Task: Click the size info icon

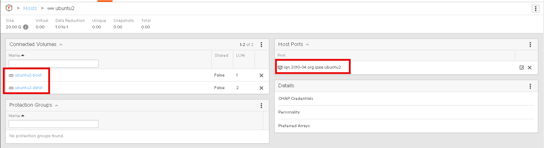Action: coord(26,27)
